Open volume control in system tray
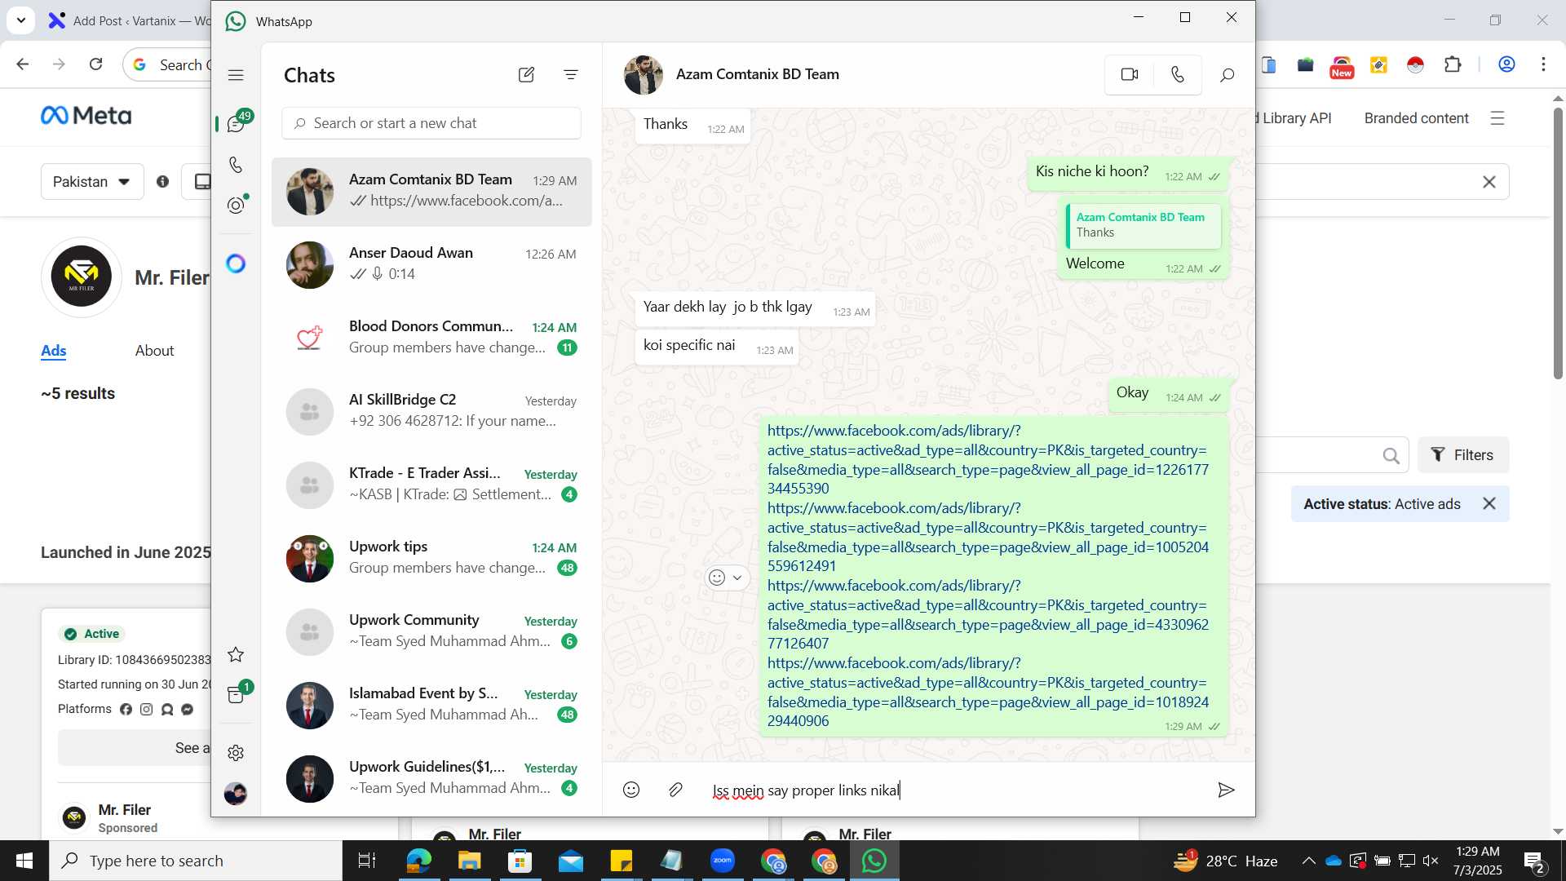 tap(1431, 861)
